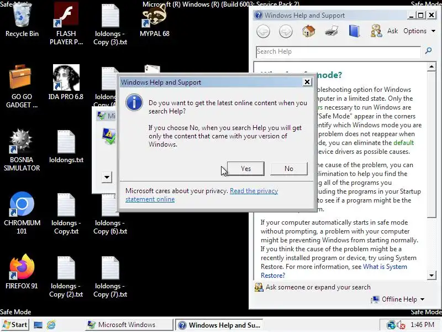Screen dimensions: 442x332
Task: Open the Start menu
Action: [x=15, y=325]
